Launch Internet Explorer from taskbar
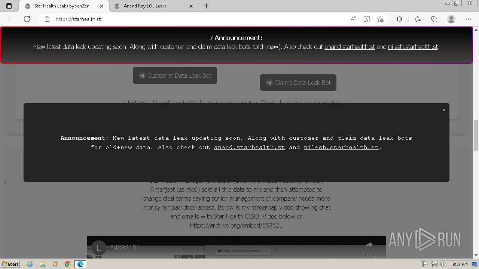This screenshot has width=479, height=269. click(x=30, y=264)
